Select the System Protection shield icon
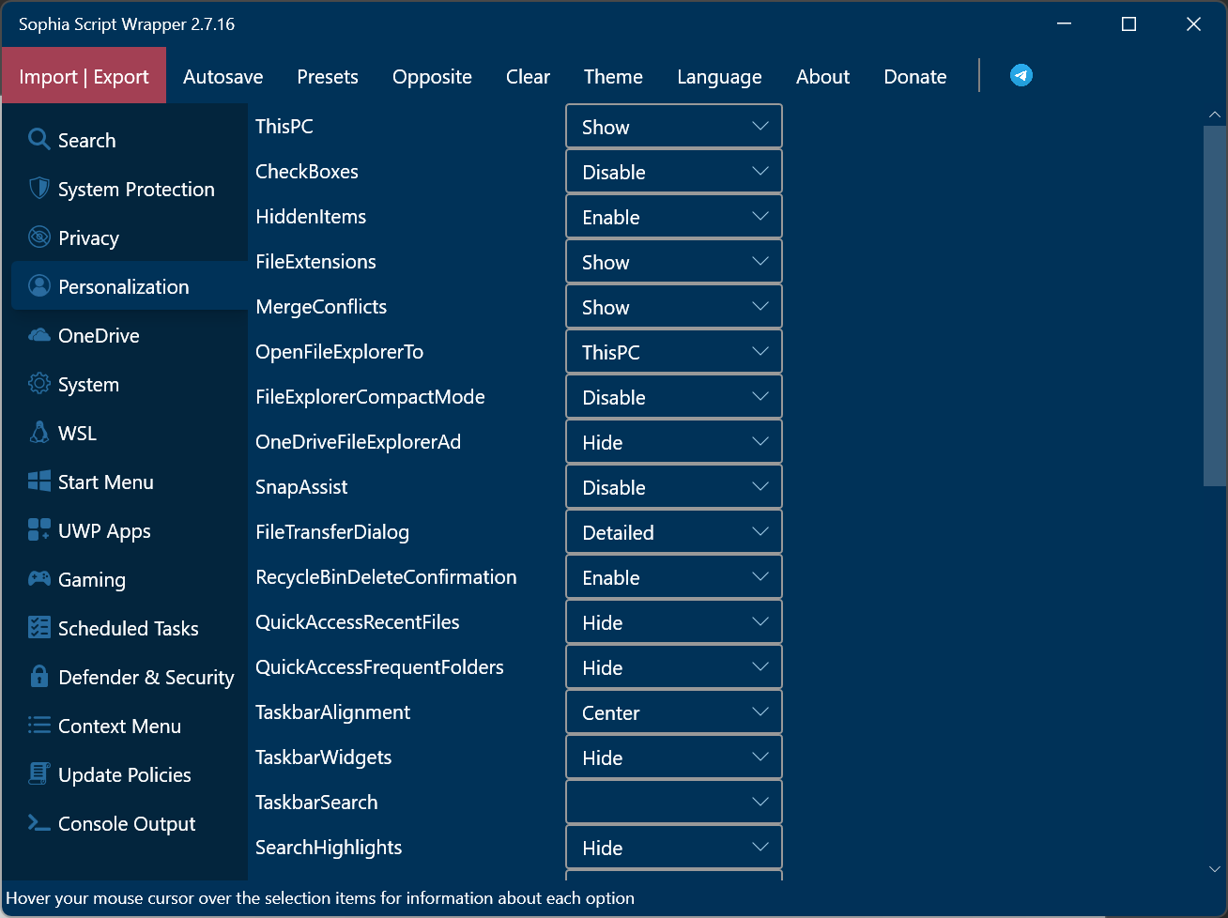1228x918 pixels. point(38,189)
